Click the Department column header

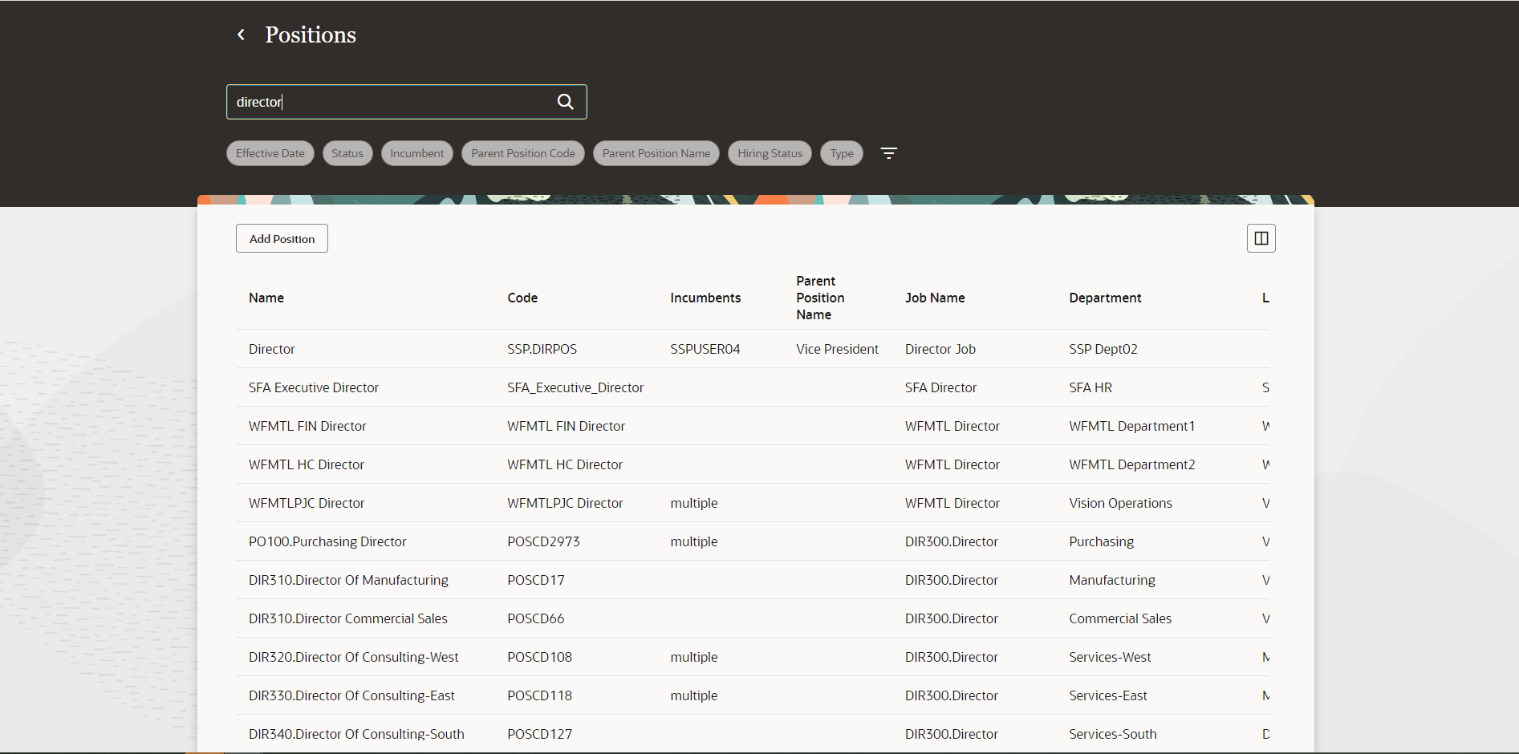[1105, 298]
